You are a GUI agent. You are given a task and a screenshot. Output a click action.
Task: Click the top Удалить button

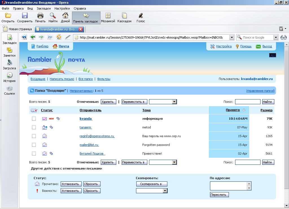pyautogui.click(x=109, y=102)
